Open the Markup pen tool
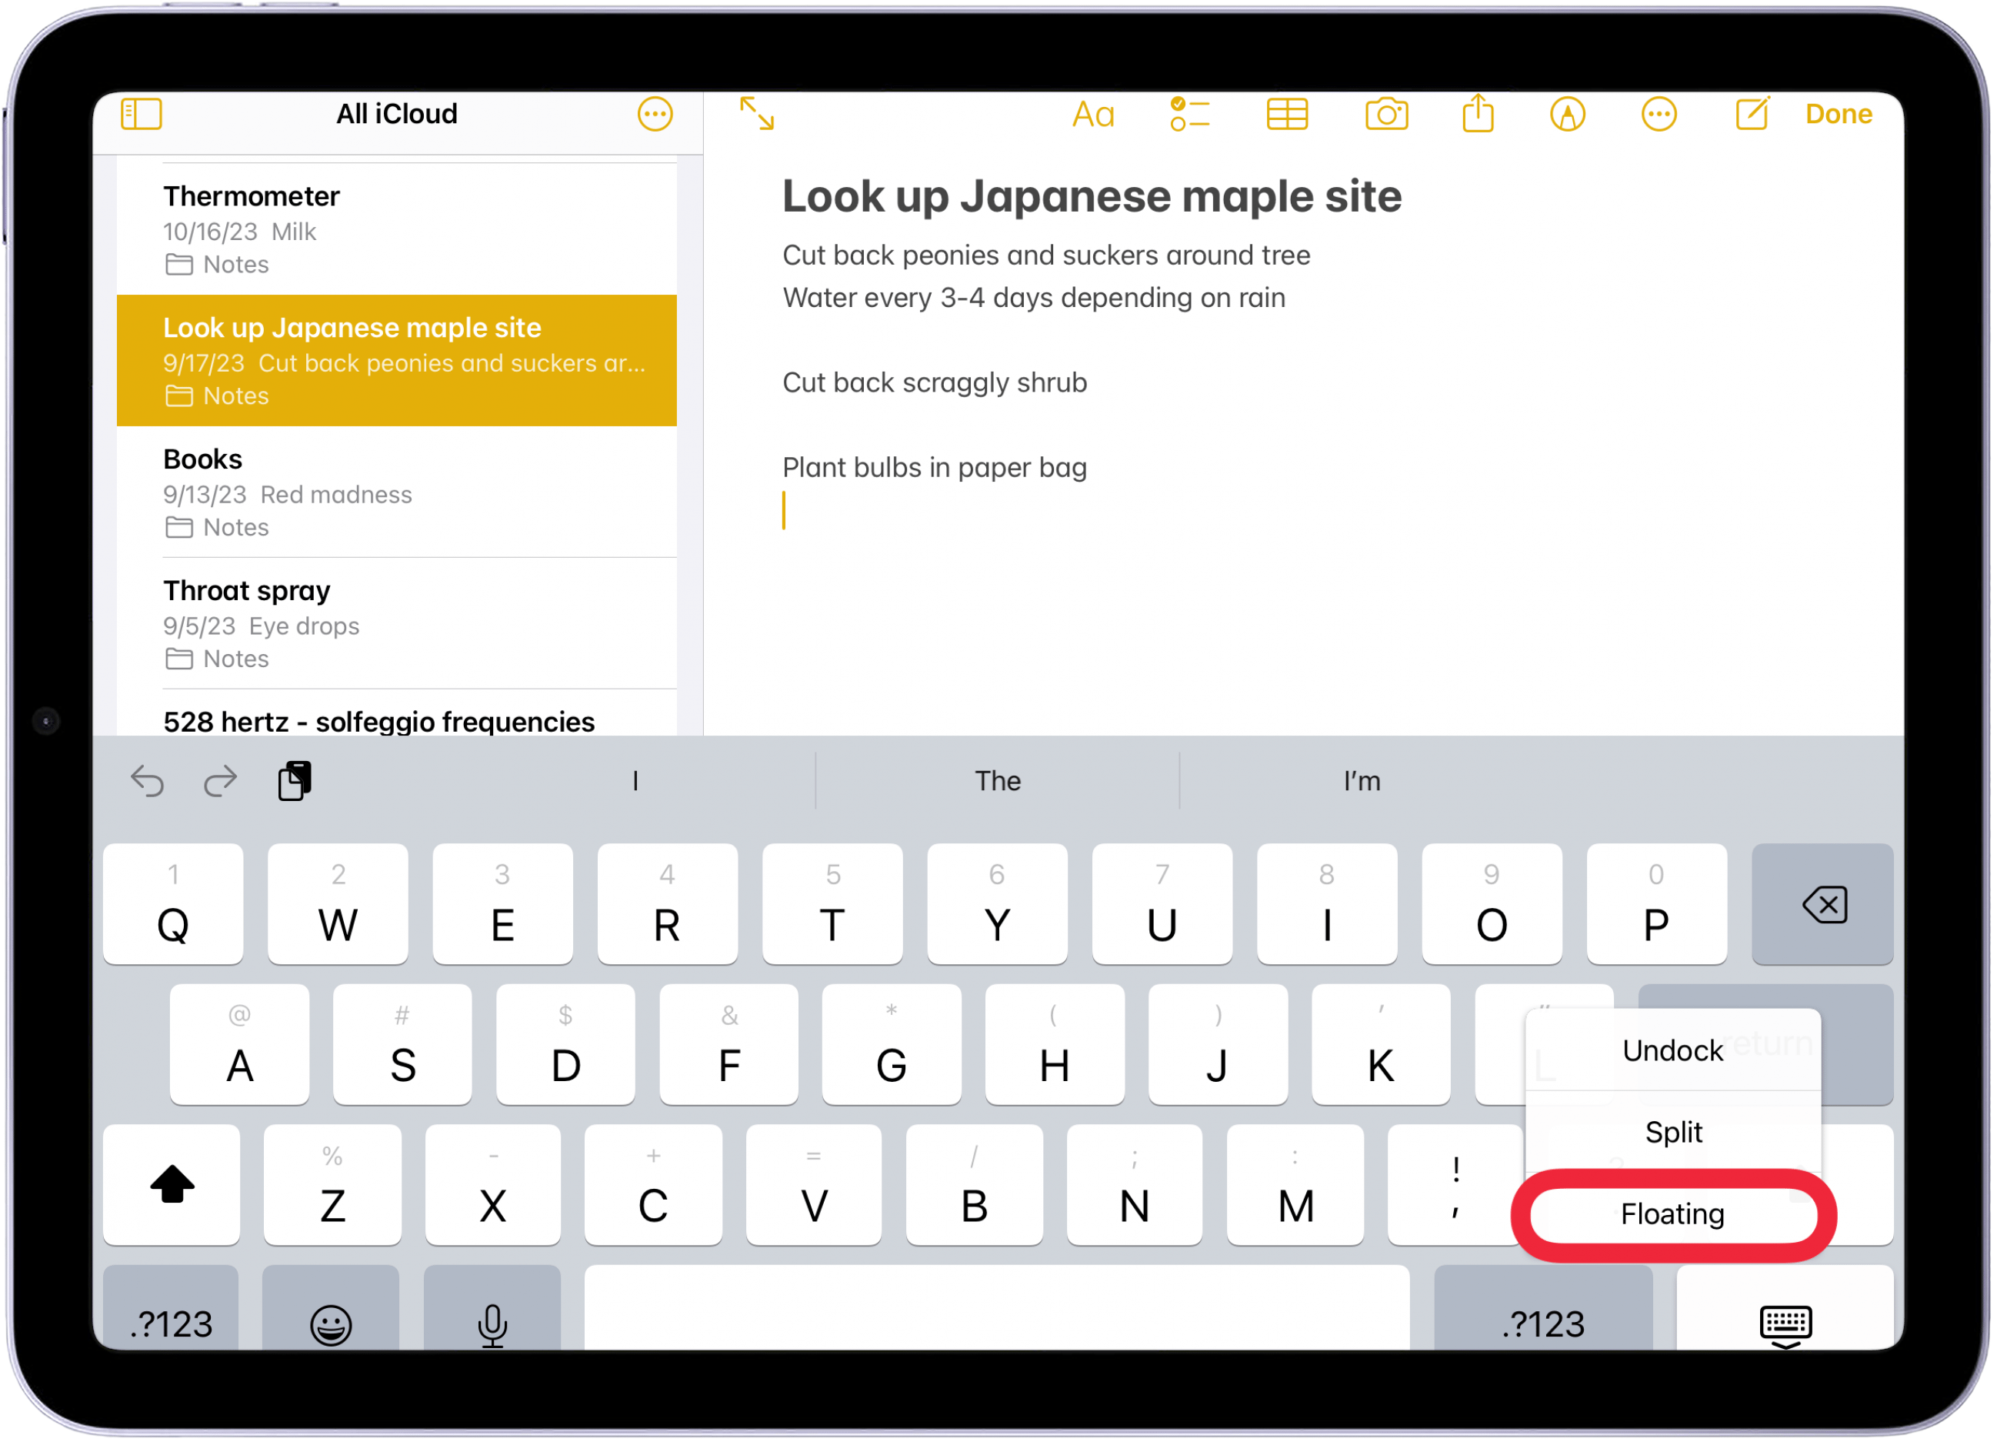This screenshot has height=1442, width=1997. (x=1569, y=114)
